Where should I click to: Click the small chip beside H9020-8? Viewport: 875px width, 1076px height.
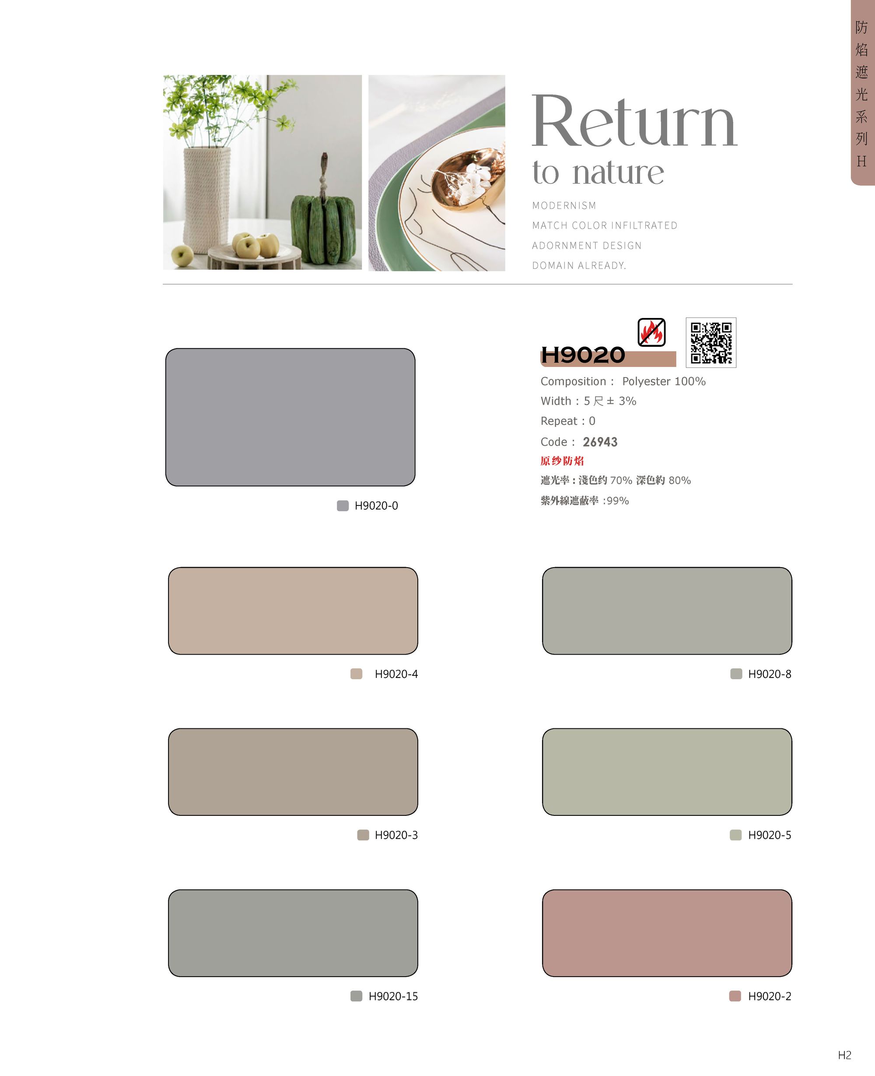[736, 674]
